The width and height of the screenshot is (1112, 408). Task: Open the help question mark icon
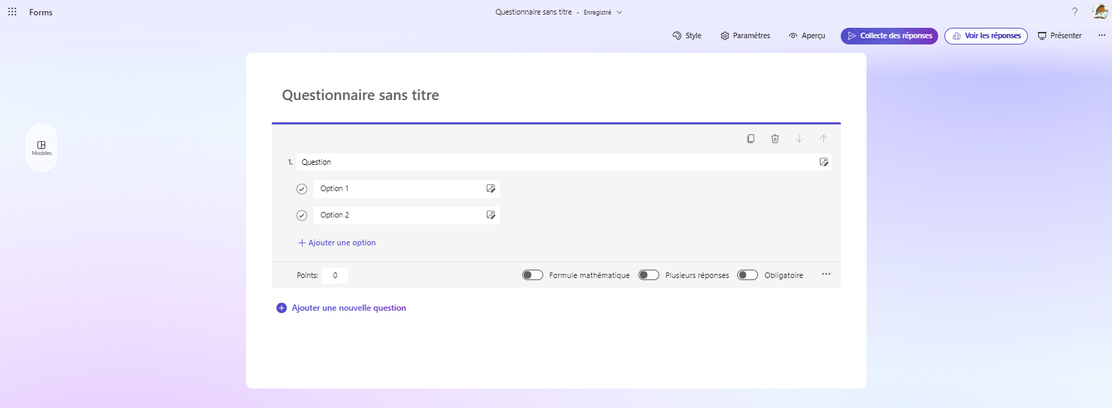point(1074,12)
